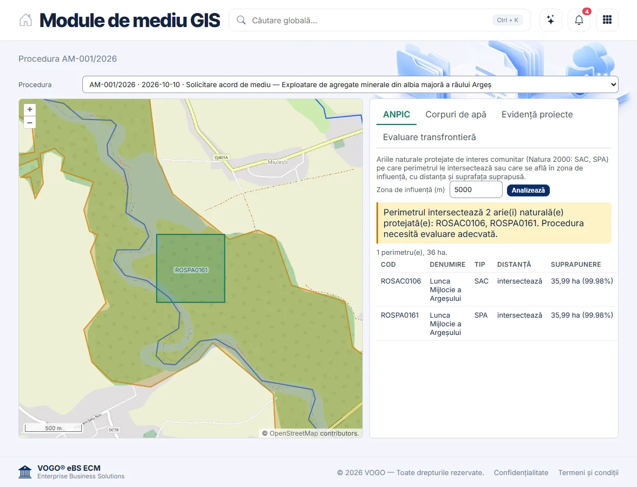The width and height of the screenshot is (637, 487).
Task: Open the Evaluare transfrontieră tab
Action: click(430, 137)
